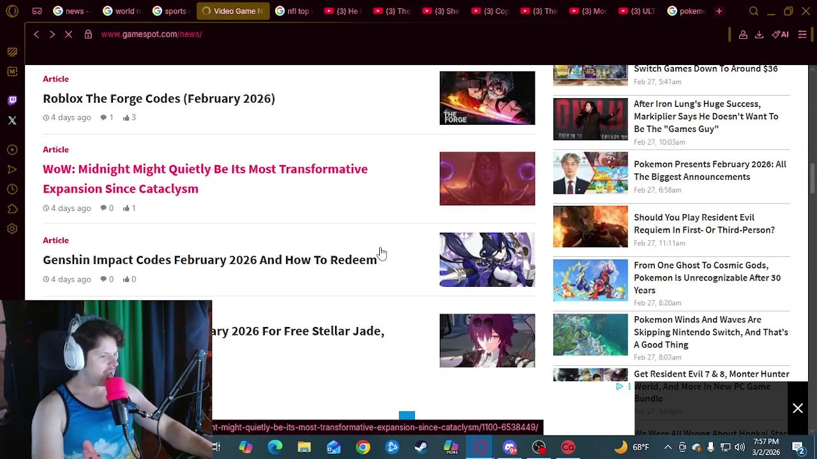Open the browser profile account icon

tap(743, 34)
